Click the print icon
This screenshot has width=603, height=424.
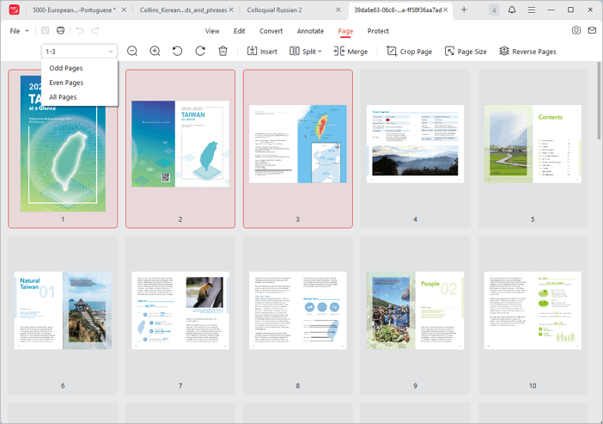pos(60,31)
